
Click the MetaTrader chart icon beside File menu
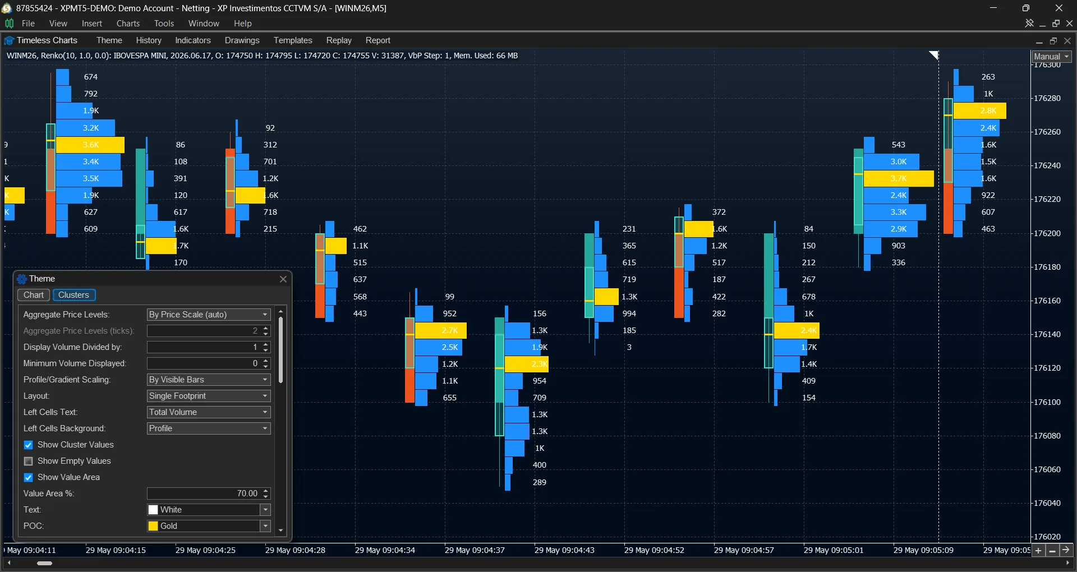pos(9,24)
